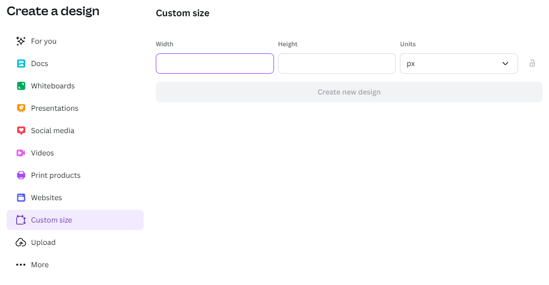
Task: Expand units list via chevron arrow
Action: point(505,64)
